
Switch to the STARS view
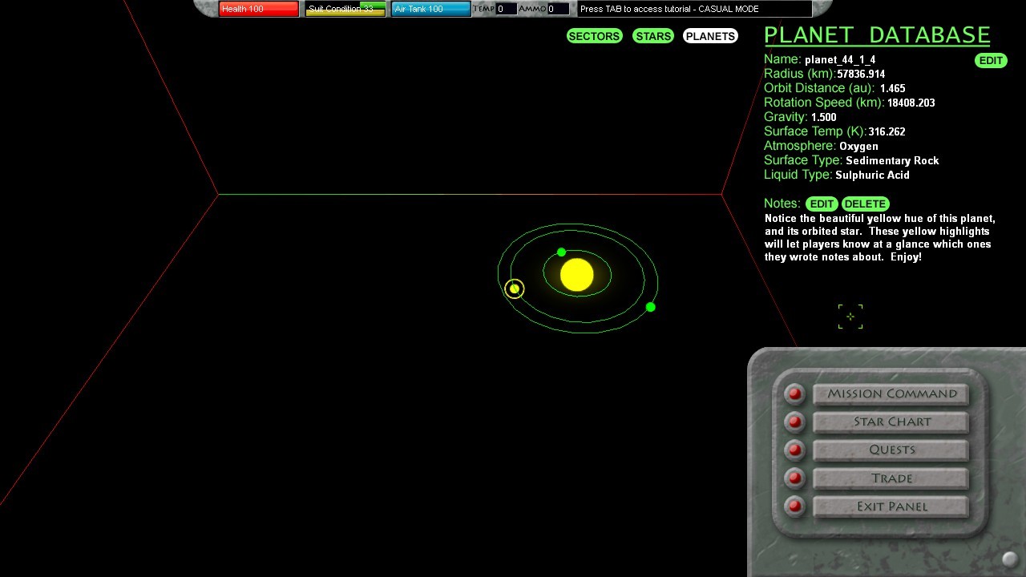point(653,36)
